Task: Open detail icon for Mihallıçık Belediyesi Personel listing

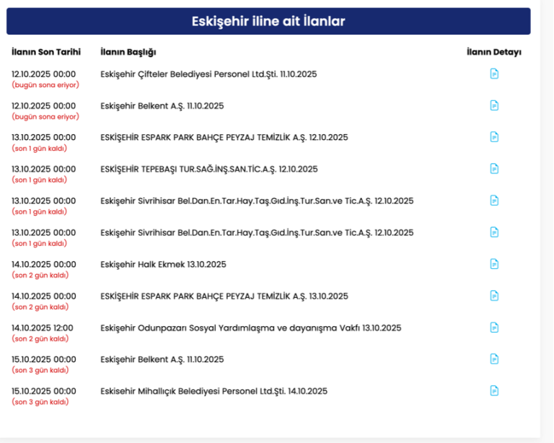Action: (494, 391)
